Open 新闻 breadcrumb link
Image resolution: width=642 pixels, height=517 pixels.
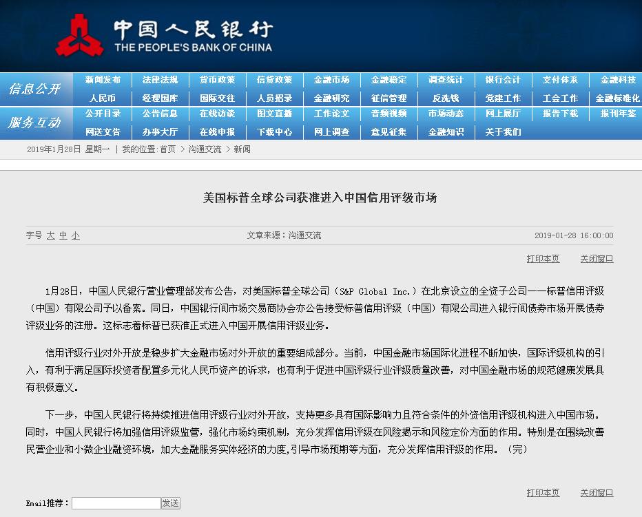[x=242, y=149]
